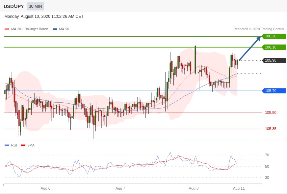Click the Aug 7 date axis label
The image size is (287, 194).
tap(120, 188)
